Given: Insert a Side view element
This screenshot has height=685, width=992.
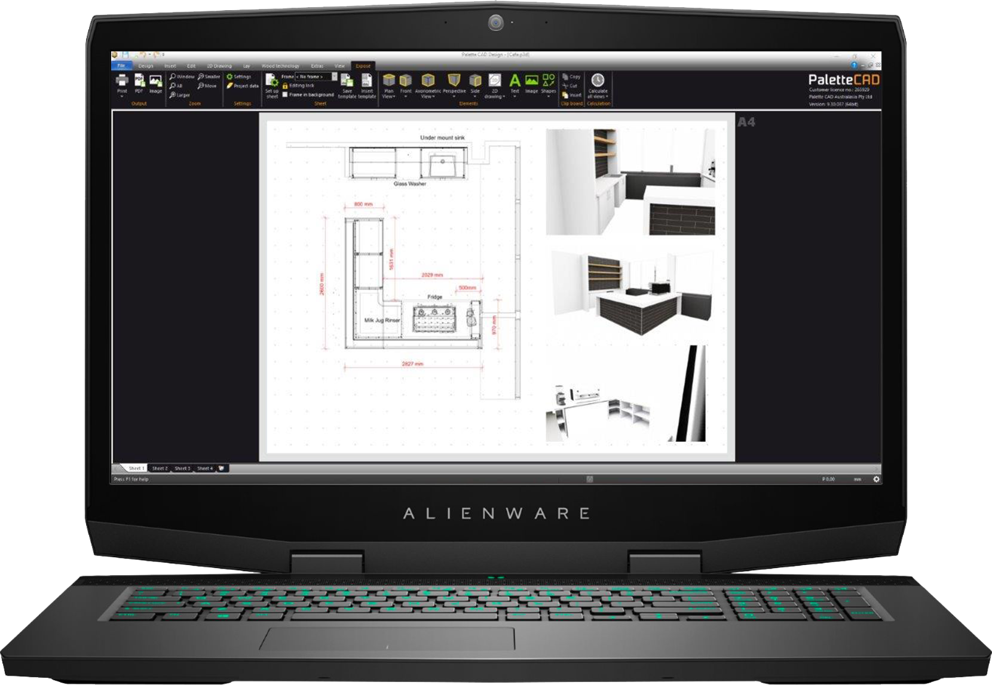Looking at the screenshot, I should coord(475,84).
